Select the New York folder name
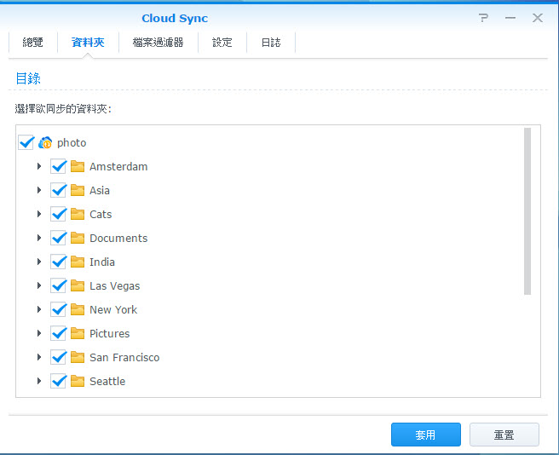The height and width of the screenshot is (455, 559). coord(113,309)
